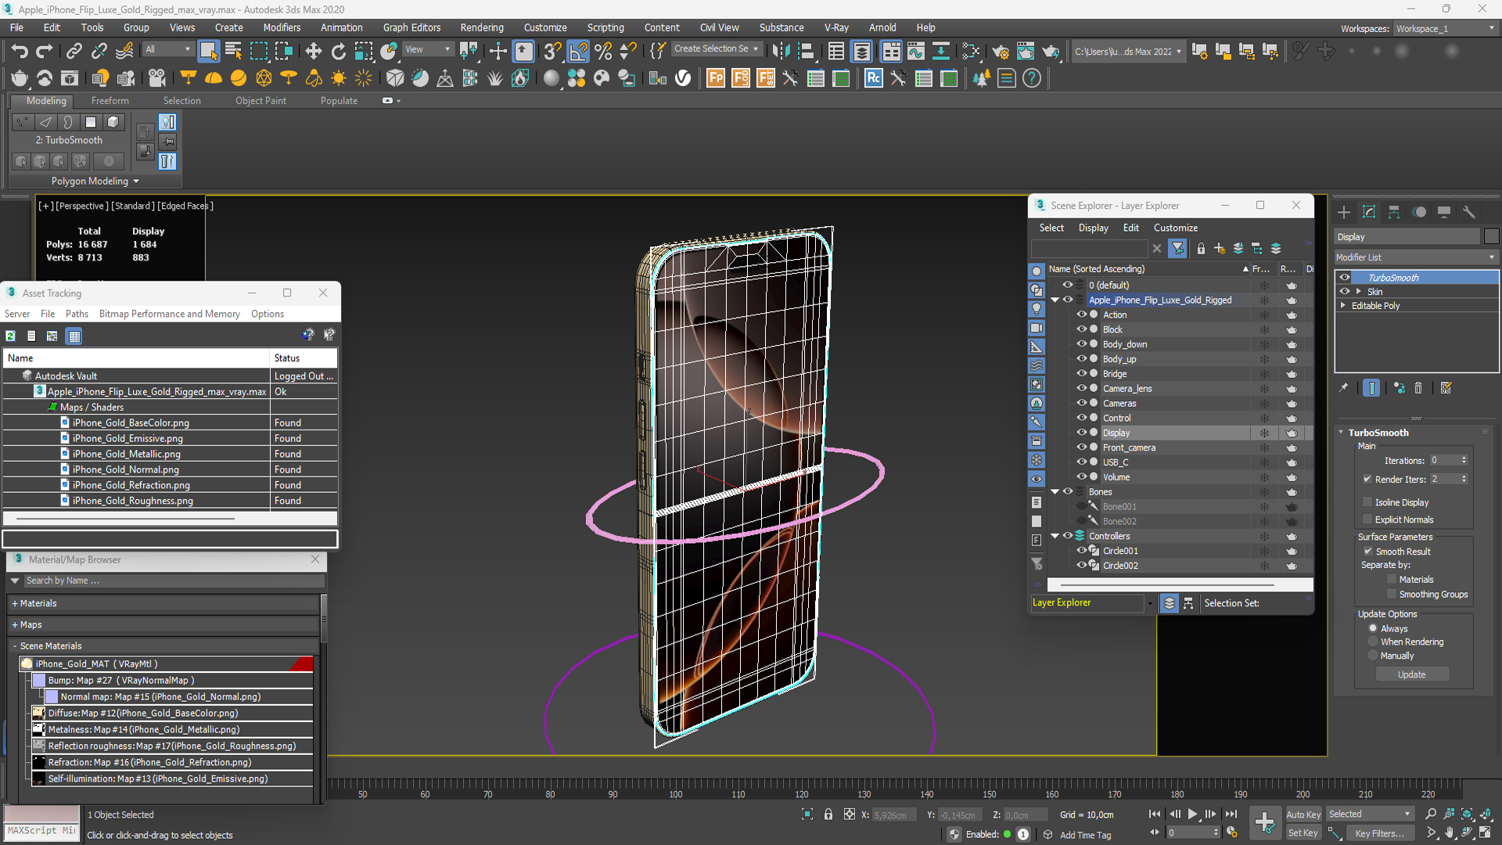Hide the Action layer via eye icon

pos(1081,315)
